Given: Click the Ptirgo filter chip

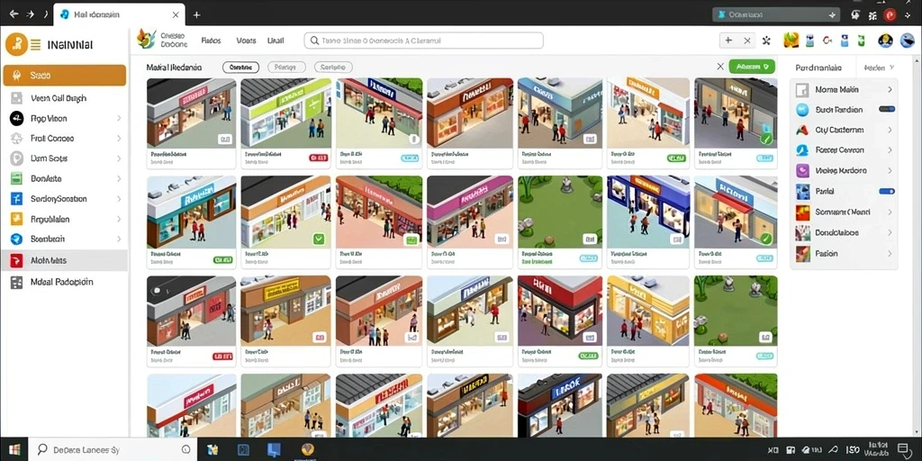Looking at the screenshot, I should click(286, 67).
